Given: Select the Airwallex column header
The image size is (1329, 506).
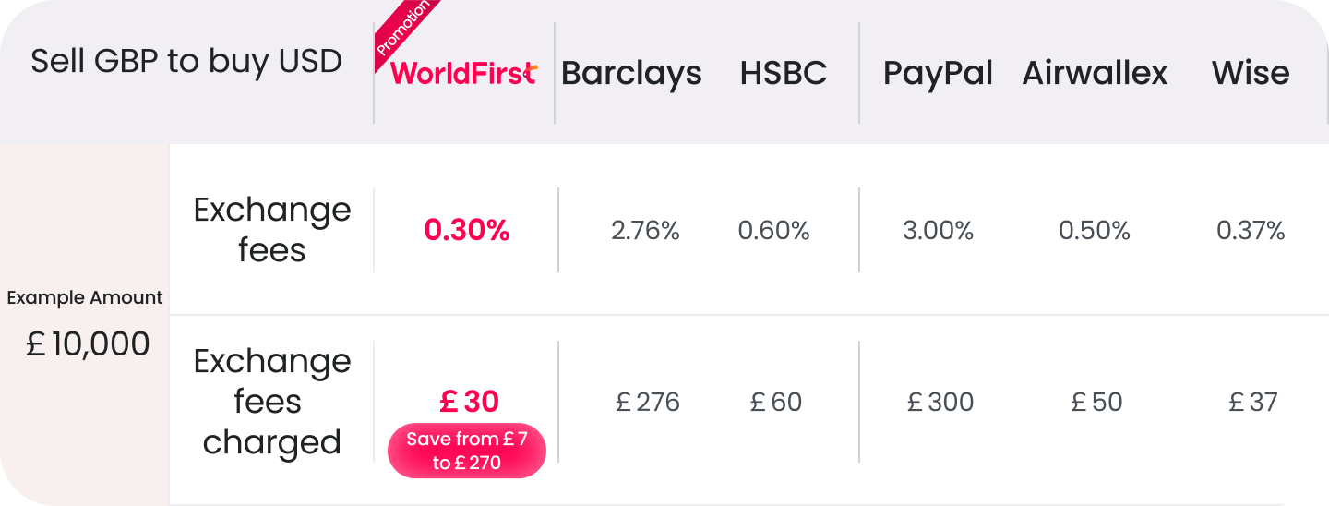Looking at the screenshot, I should pos(1095,74).
